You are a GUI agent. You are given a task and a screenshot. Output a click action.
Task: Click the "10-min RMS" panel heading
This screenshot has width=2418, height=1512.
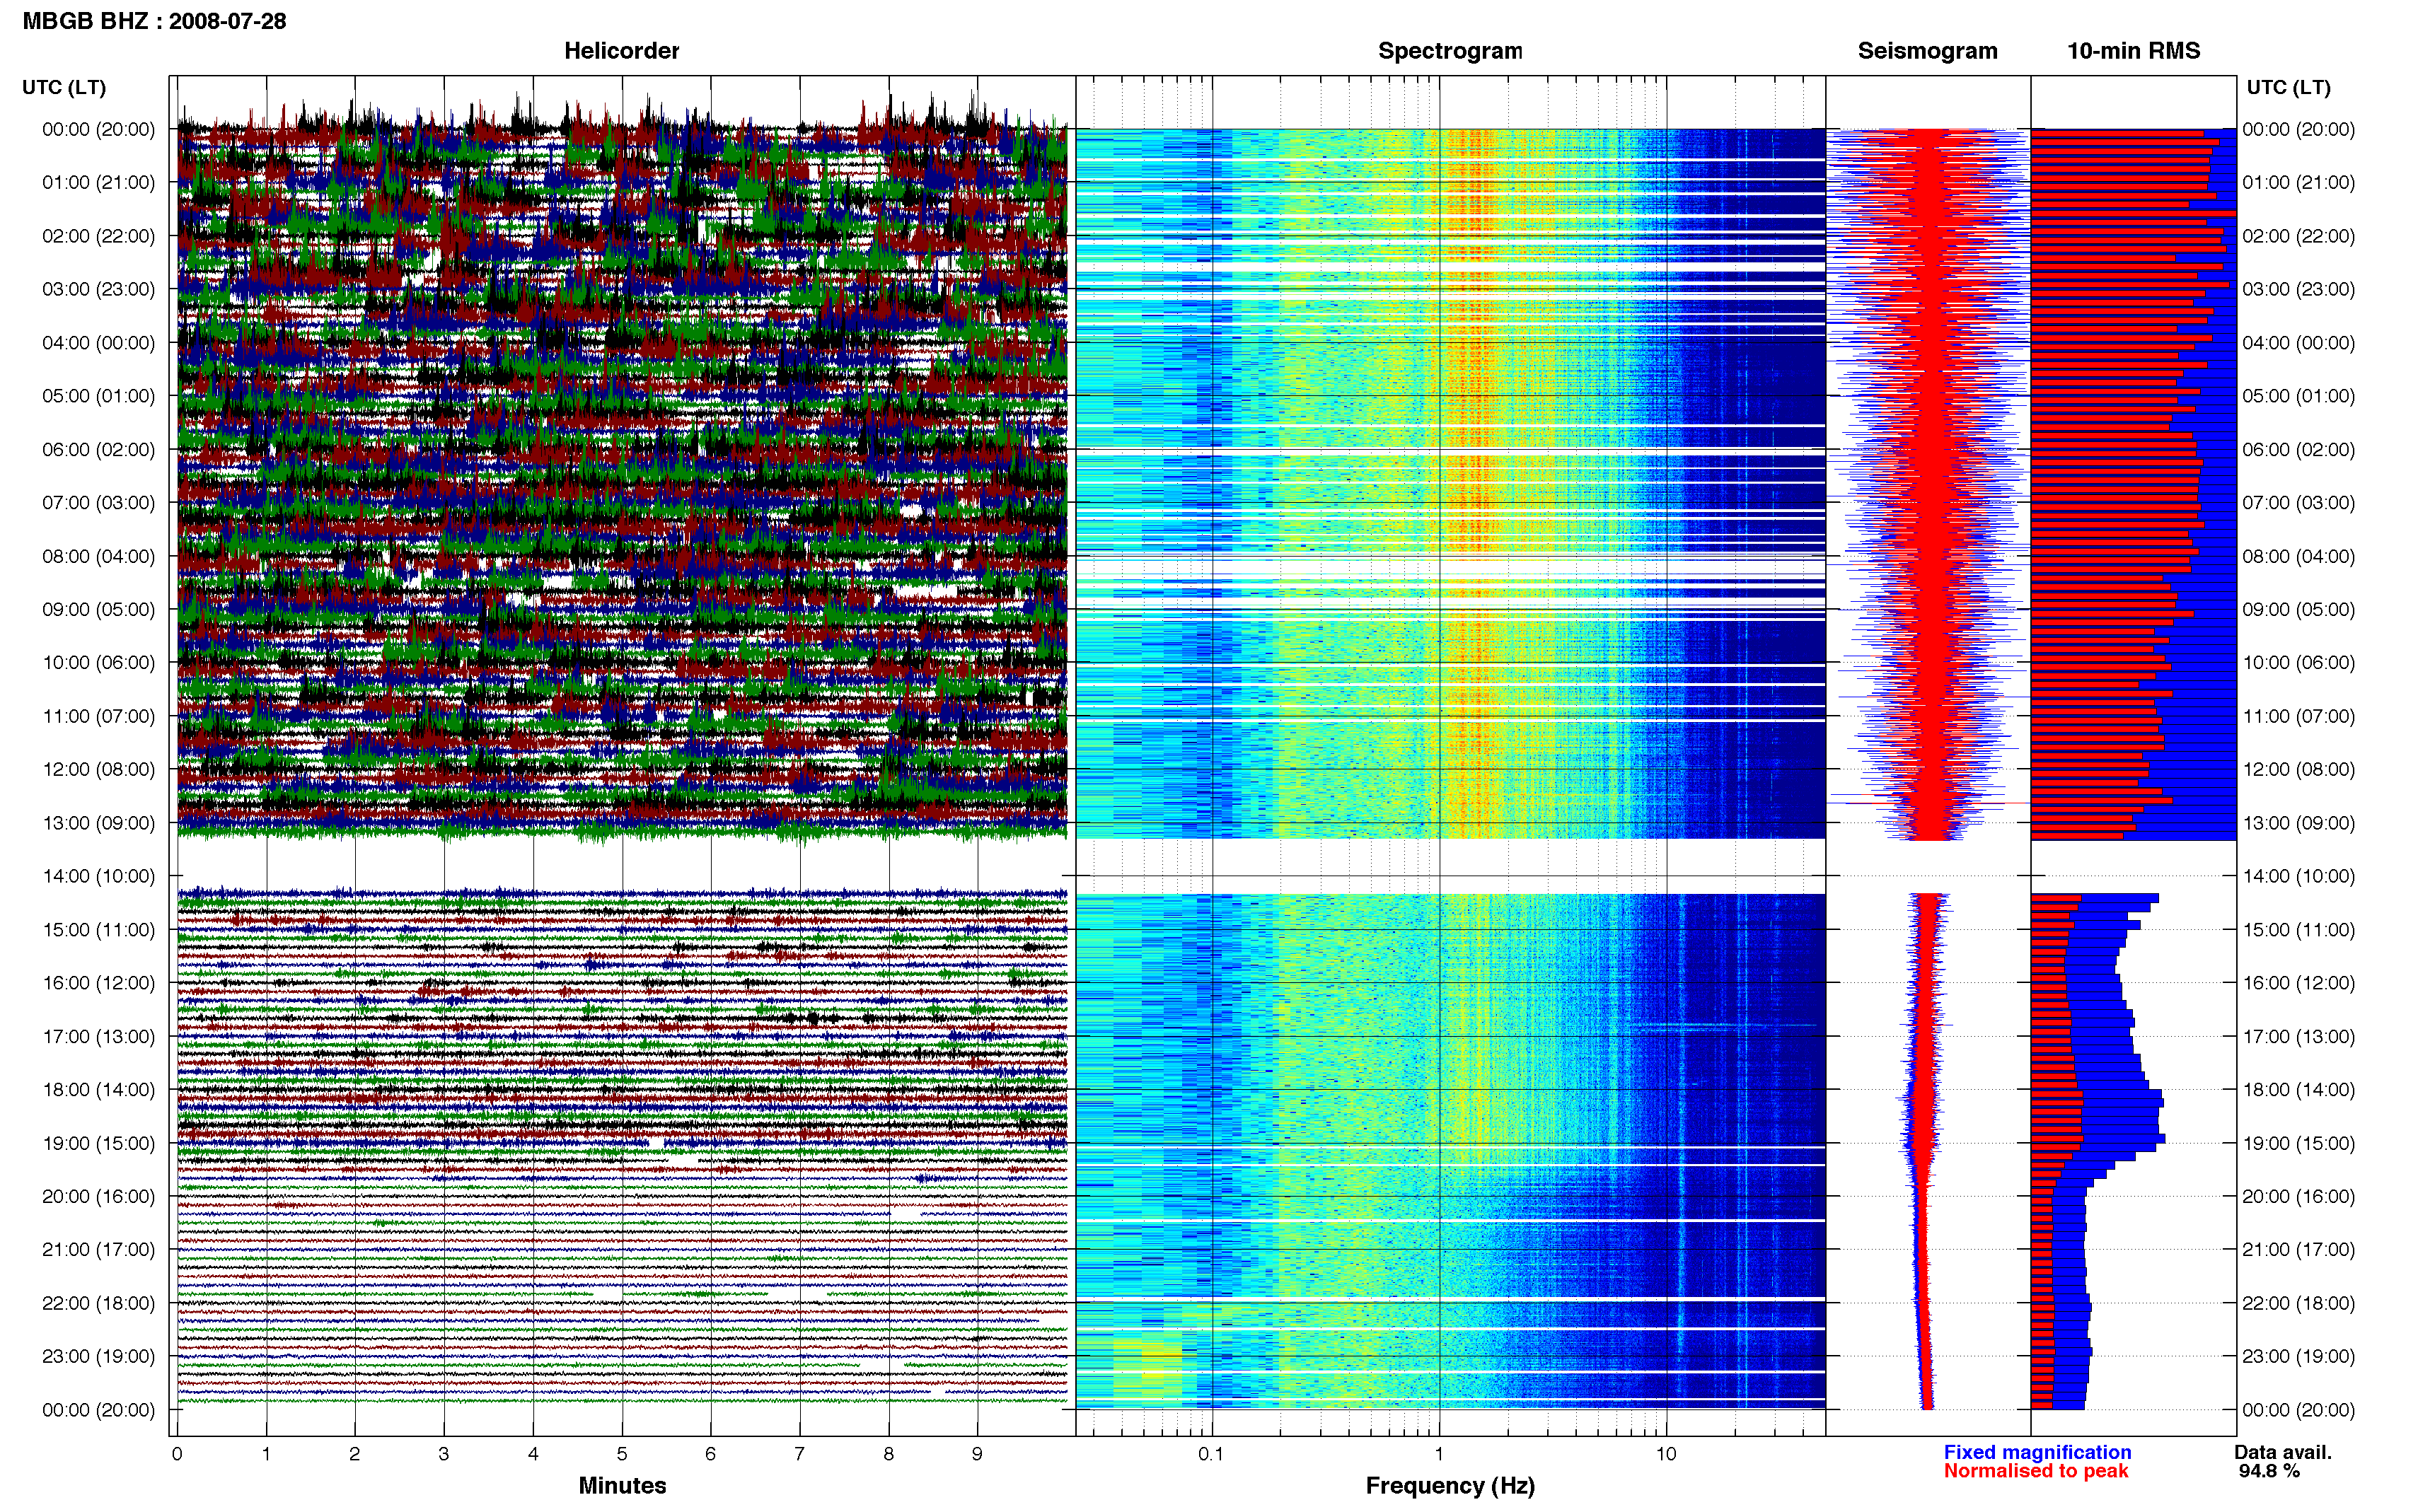pyautogui.click(x=2133, y=51)
